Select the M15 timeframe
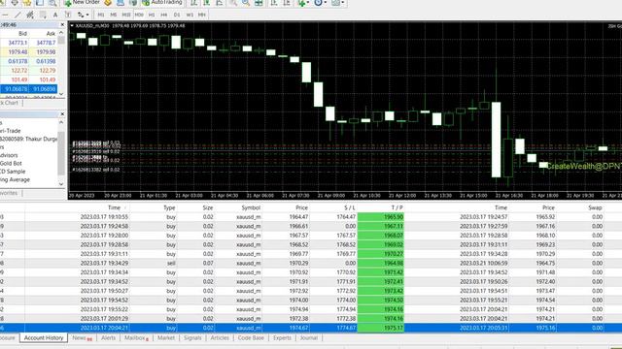622x349 pixels. tap(126, 15)
